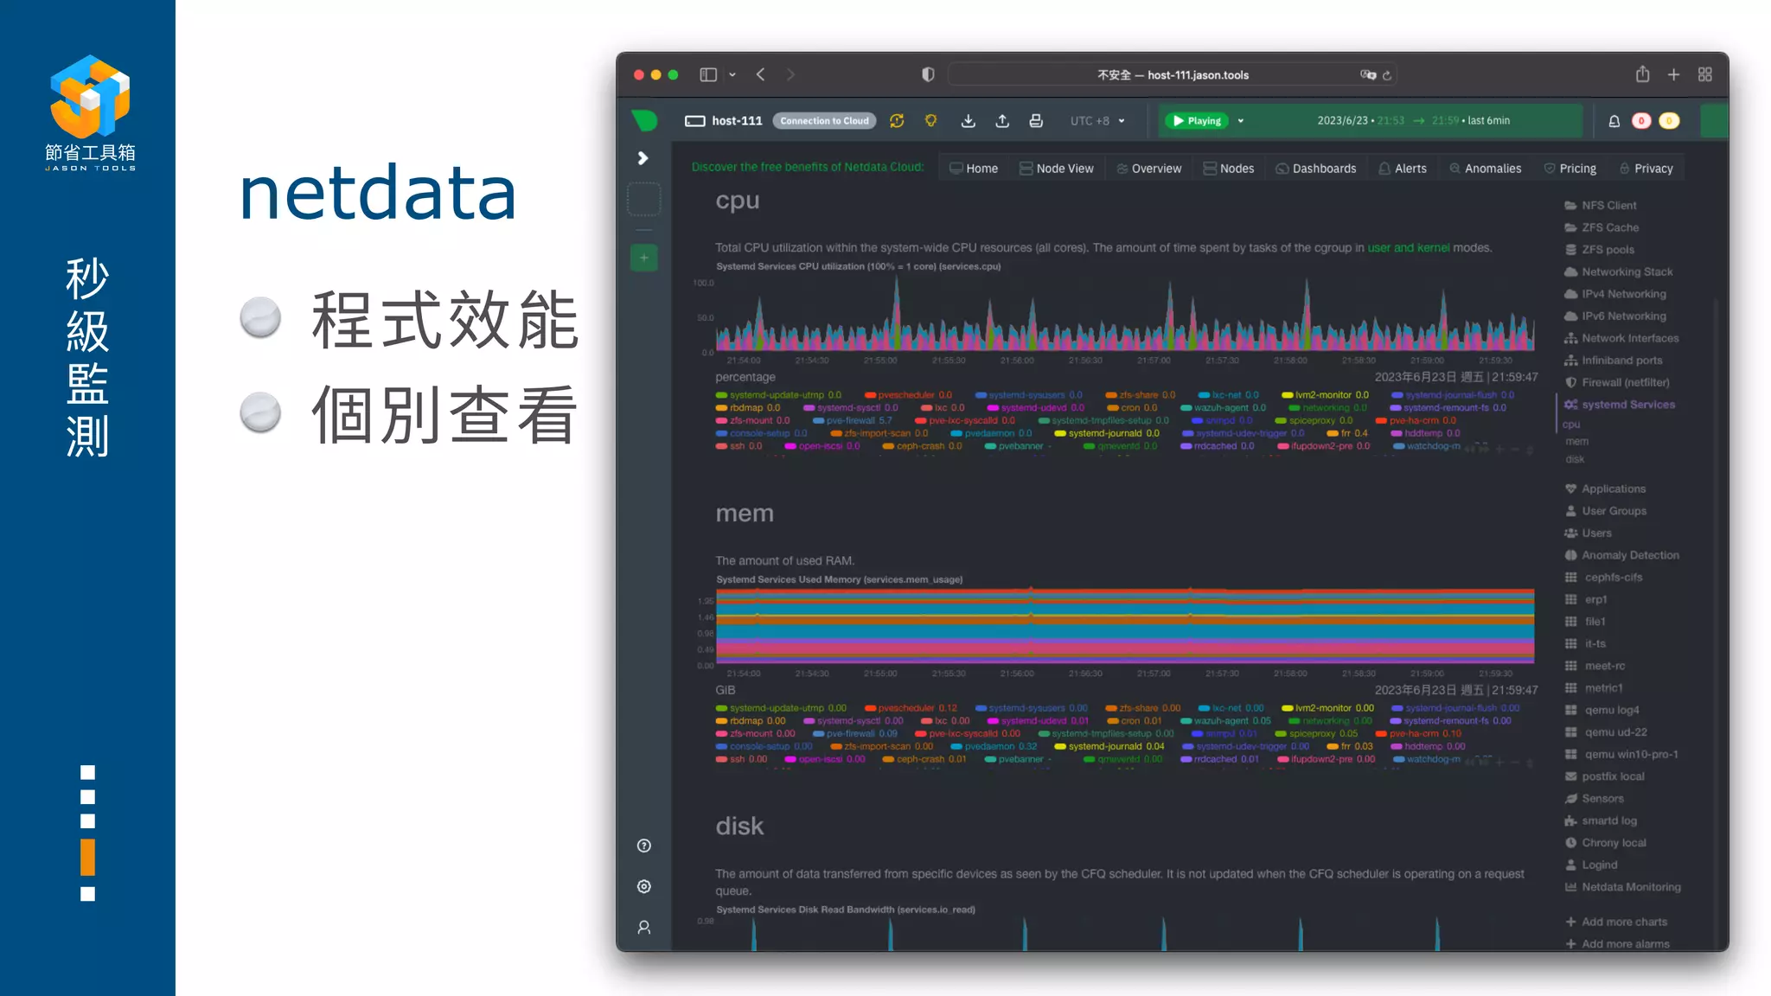Select Networking Stack in the right menu
Image resolution: width=1771 pixels, height=996 pixels.
pyautogui.click(x=1618, y=271)
